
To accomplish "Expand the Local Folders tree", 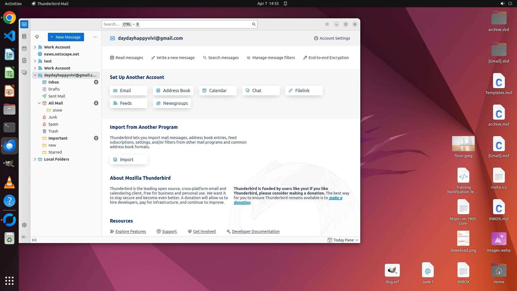I will [35, 159].
